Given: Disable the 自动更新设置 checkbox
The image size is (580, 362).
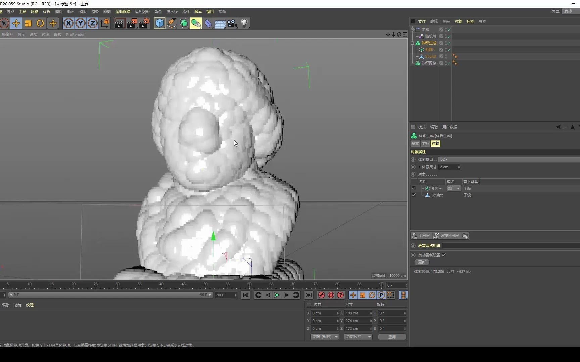Looking at the screenshot, I should click(443, 255).
